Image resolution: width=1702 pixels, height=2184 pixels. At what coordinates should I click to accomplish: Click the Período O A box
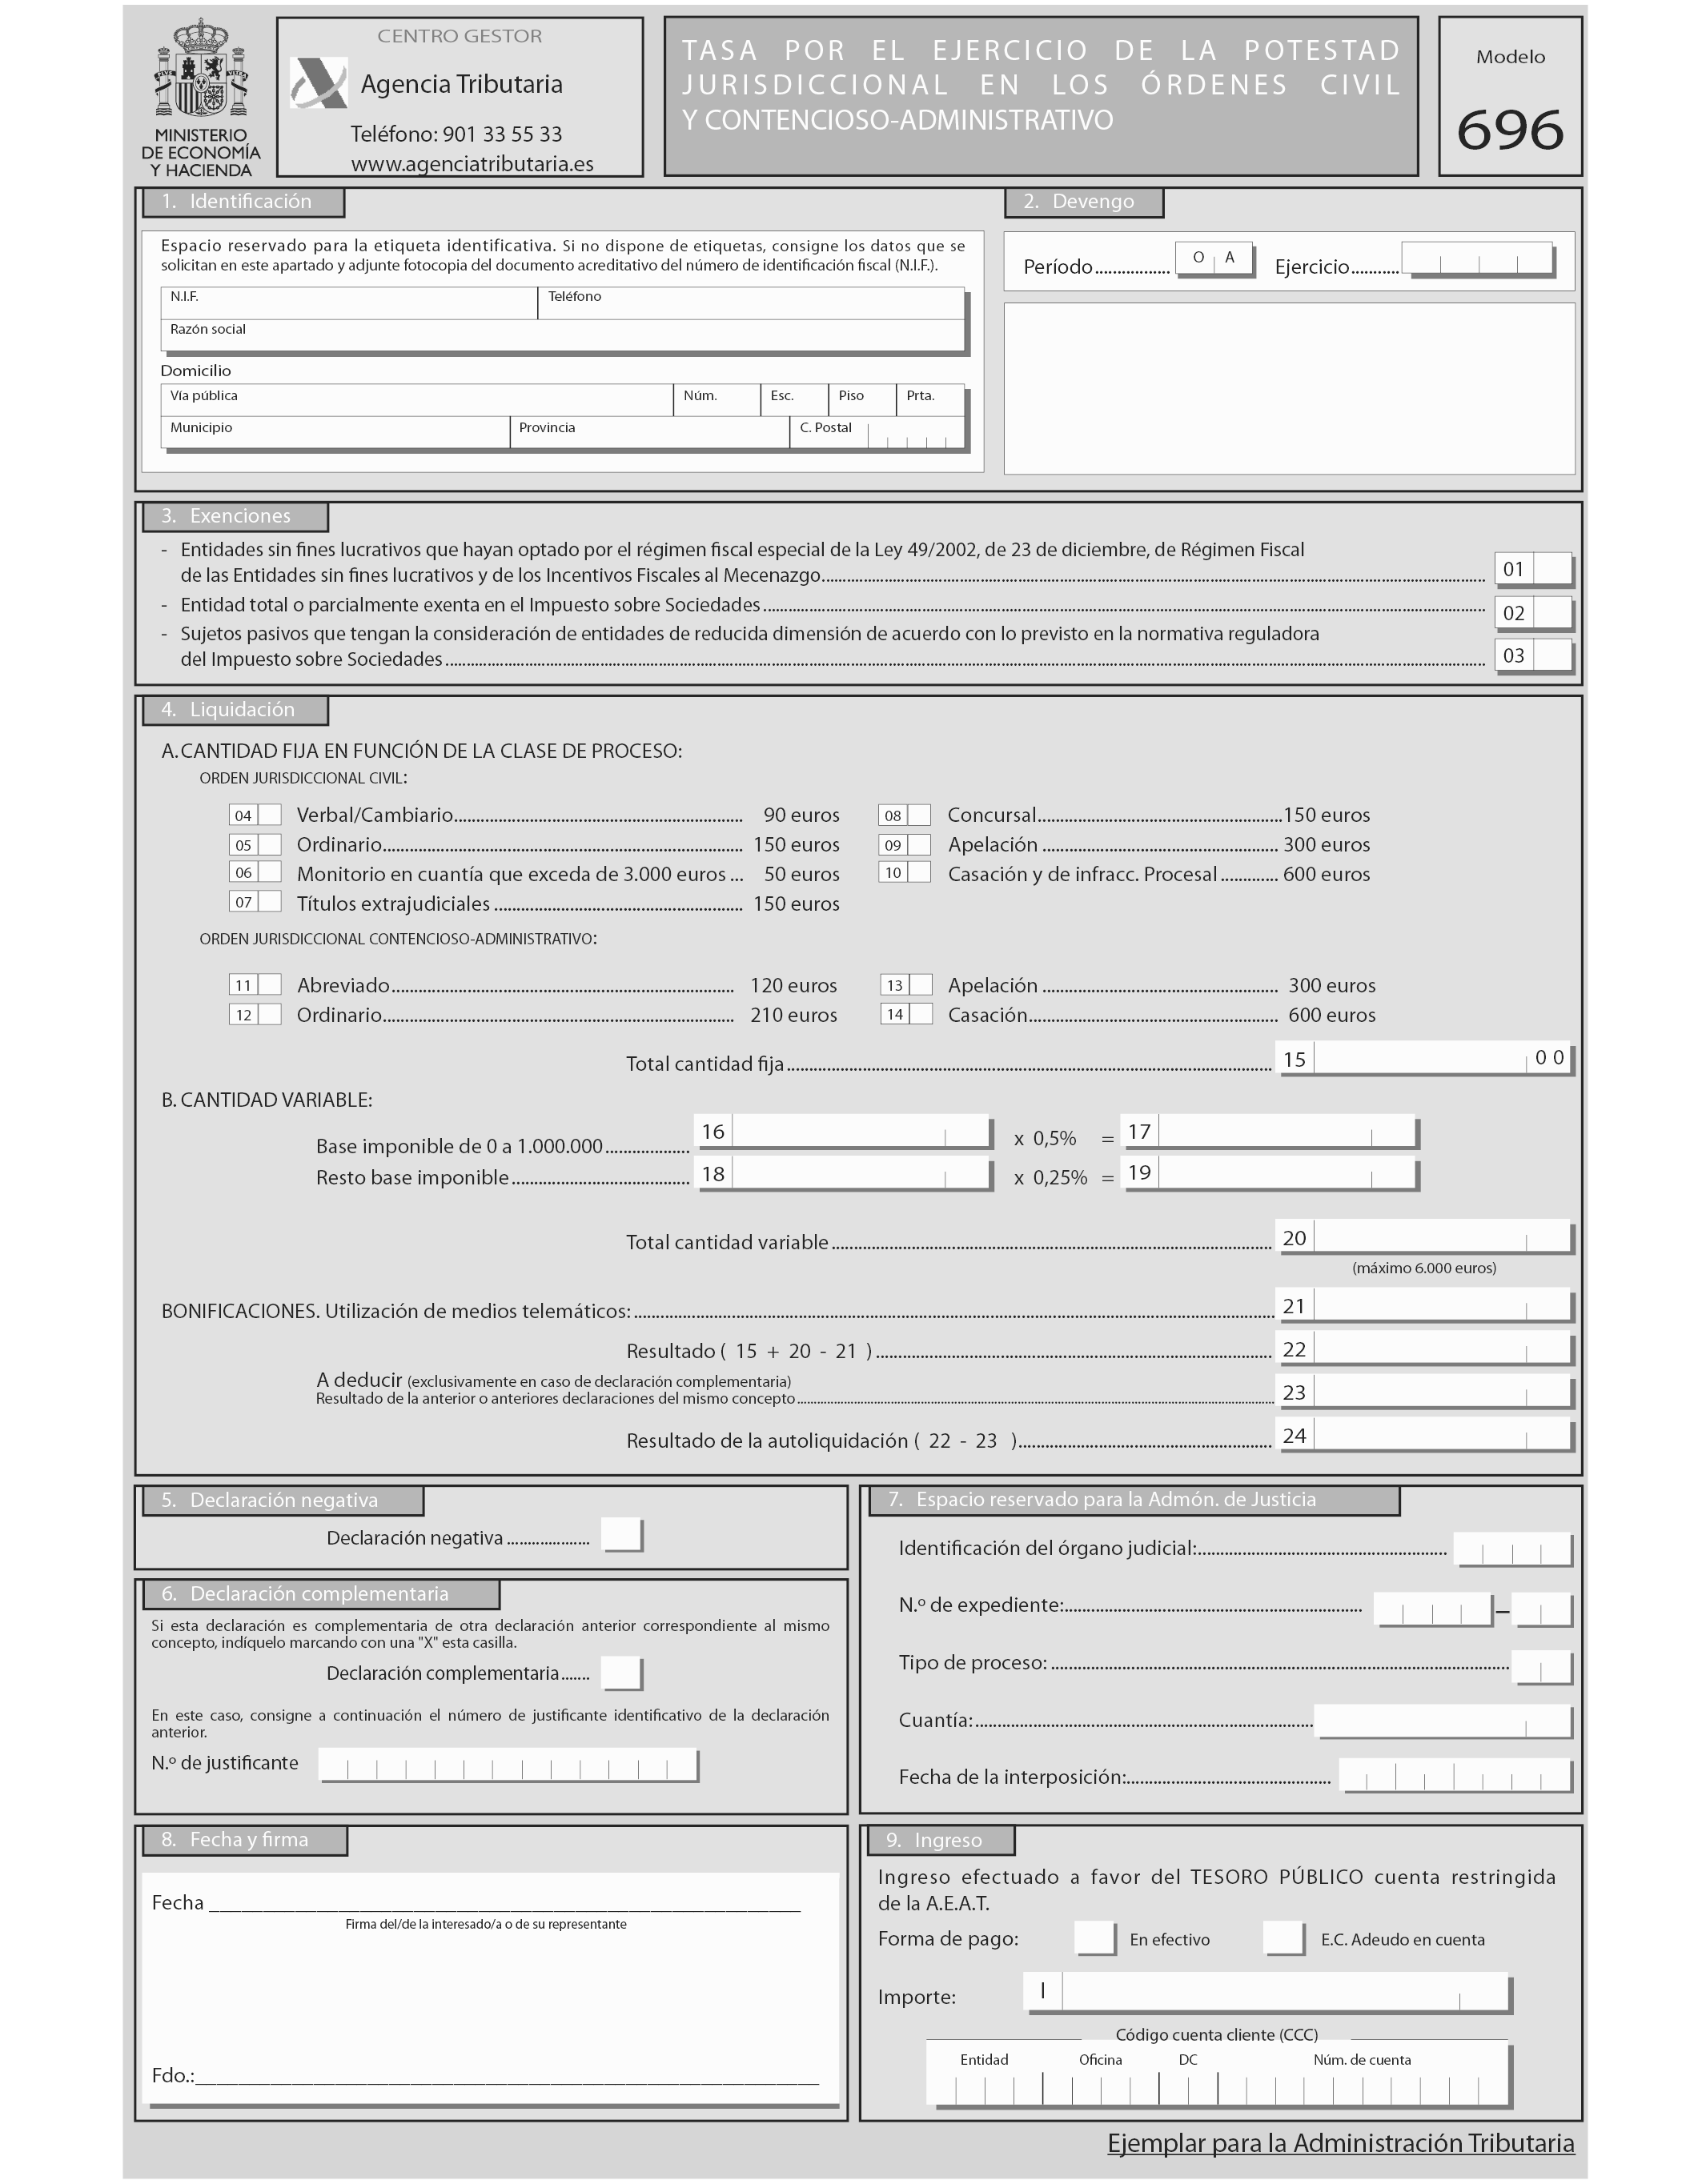(x=1214, y=258)
